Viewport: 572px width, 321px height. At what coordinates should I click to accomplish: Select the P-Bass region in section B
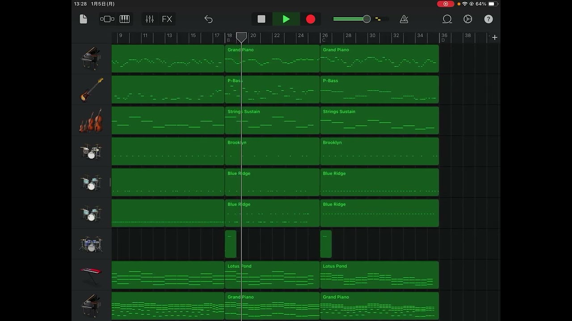tap(272, 90)
